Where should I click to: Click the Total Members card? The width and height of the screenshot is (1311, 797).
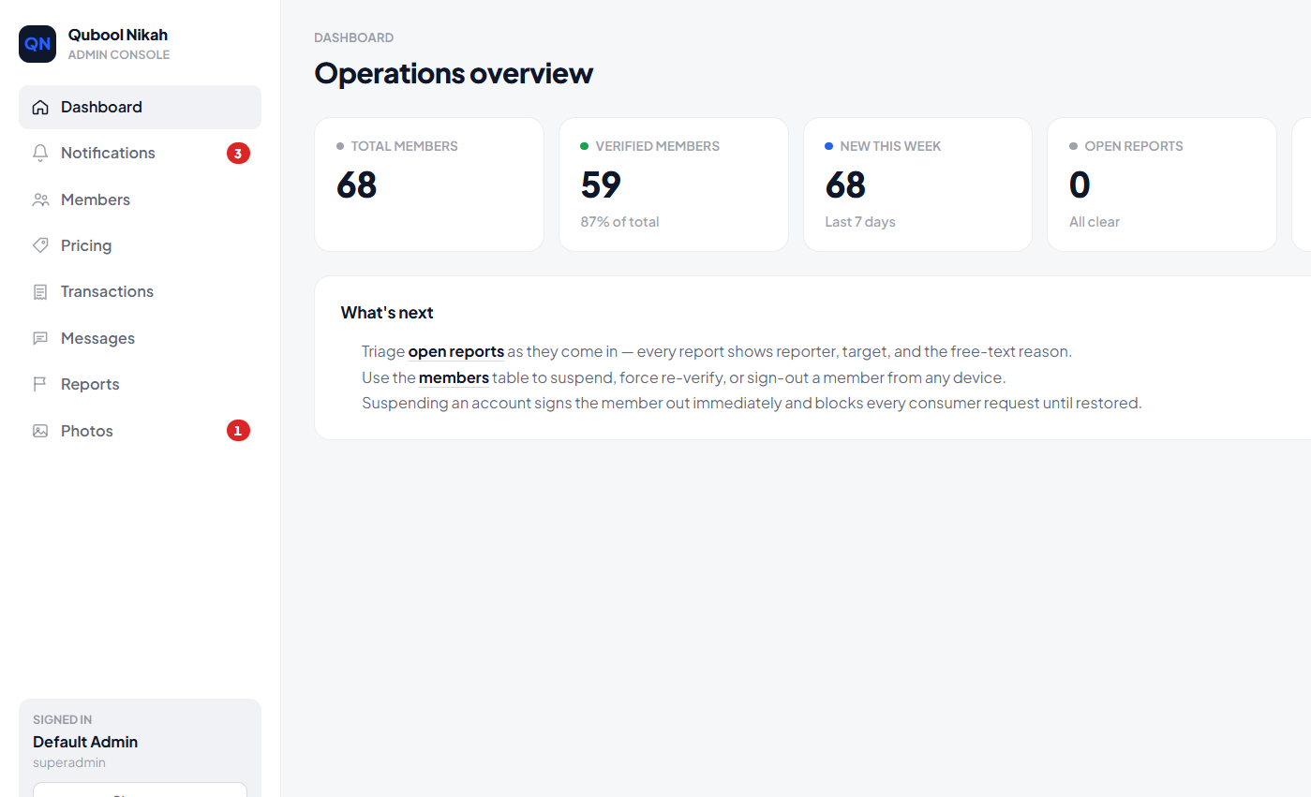click(429, 184)
